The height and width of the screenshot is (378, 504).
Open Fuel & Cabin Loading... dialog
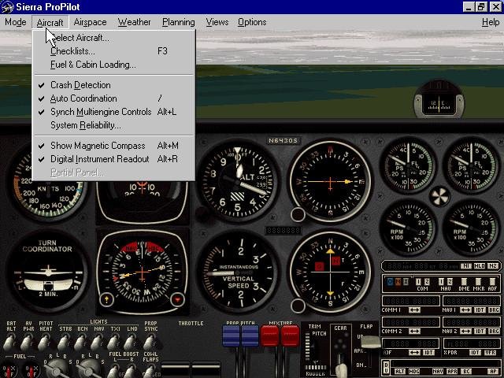pos(113,65)
